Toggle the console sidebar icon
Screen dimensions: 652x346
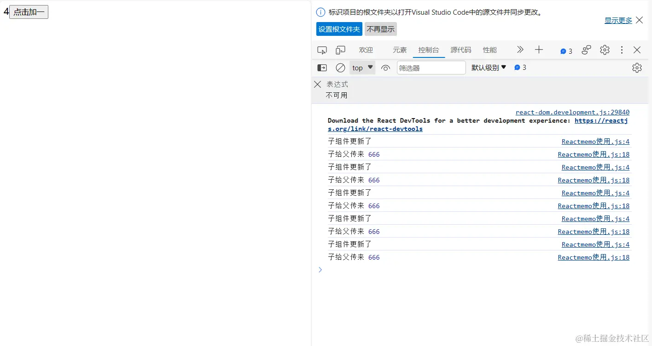click(322, 68)
